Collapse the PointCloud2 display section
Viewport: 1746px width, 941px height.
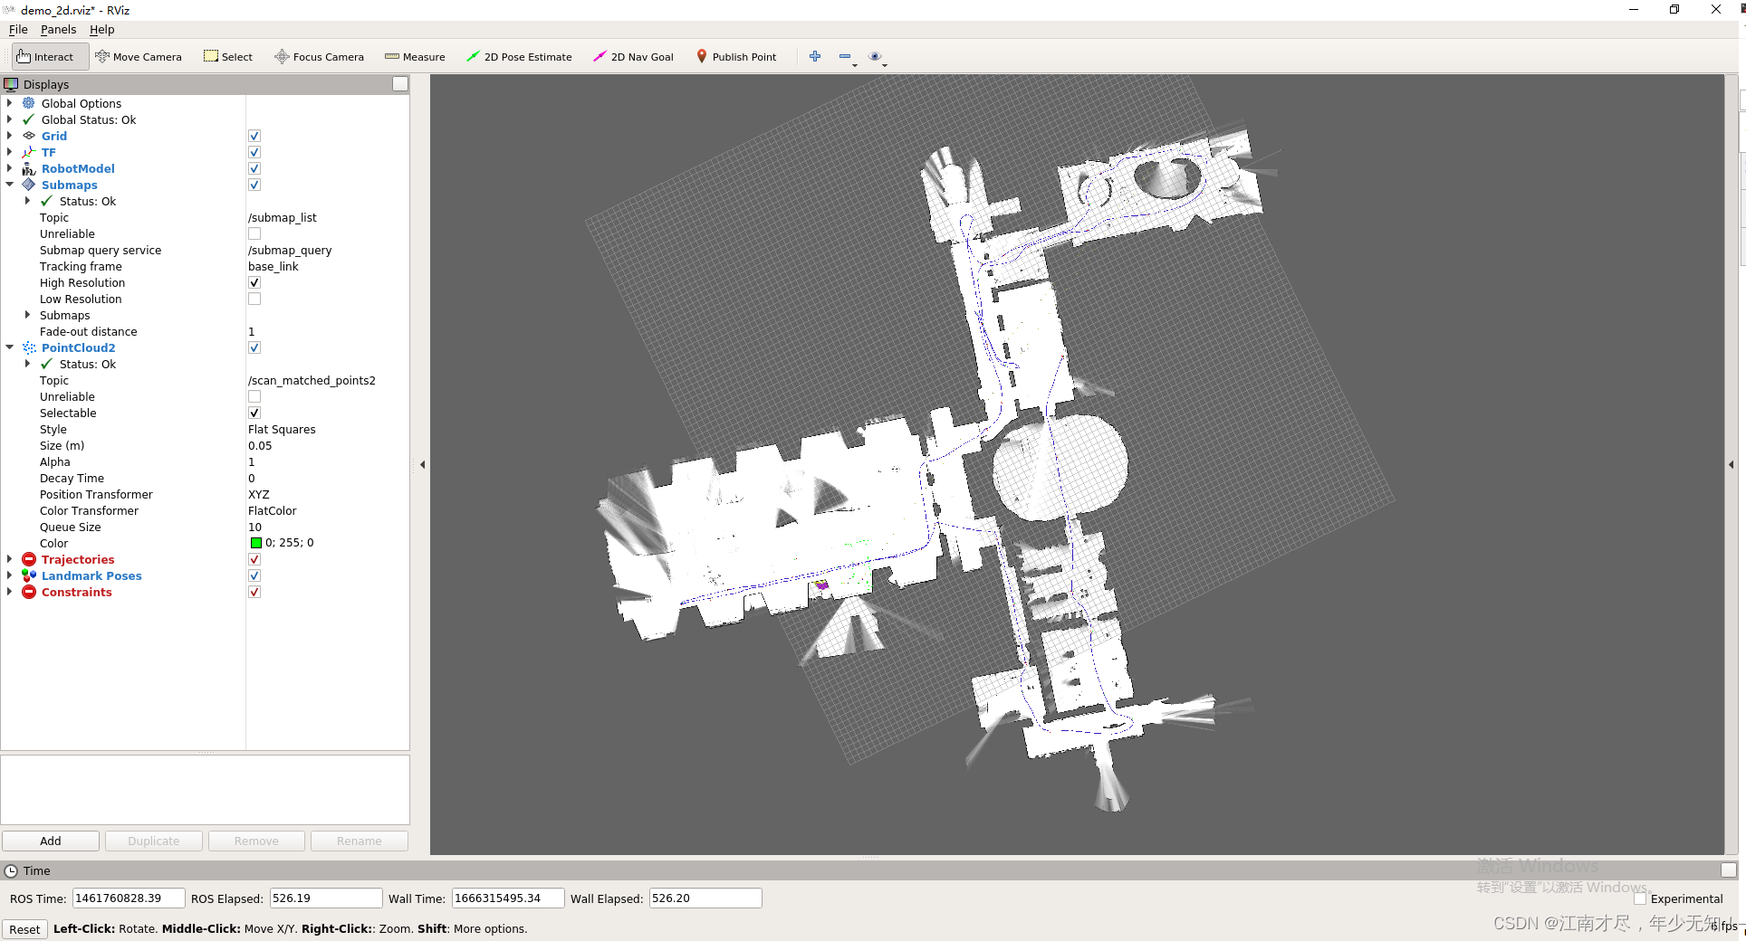(10, 348)
